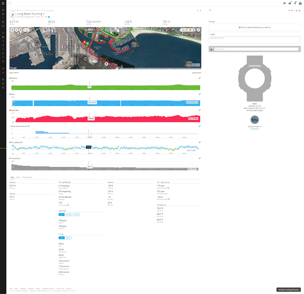Expand the map to full screen
This screenshot has height=294, width=304.
(x=199, y=30)
